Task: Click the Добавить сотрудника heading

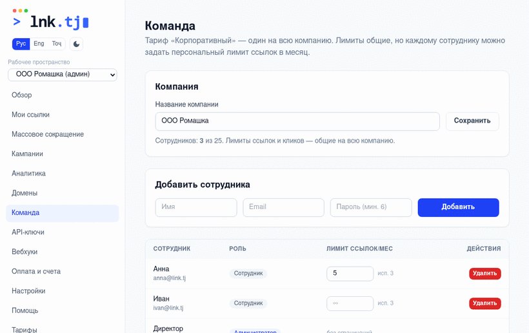Action: [203, 185]
